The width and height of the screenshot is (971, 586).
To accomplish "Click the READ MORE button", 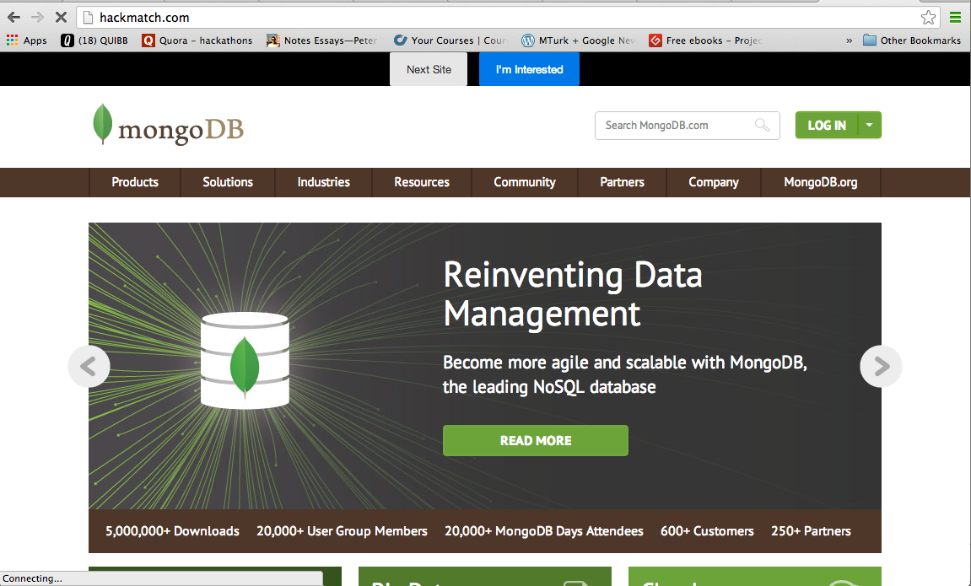I will [536, 441].
